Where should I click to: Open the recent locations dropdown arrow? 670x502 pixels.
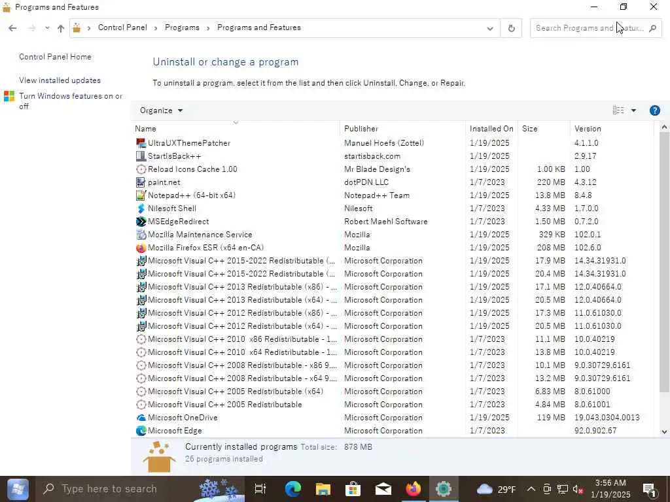coord(47,28)
